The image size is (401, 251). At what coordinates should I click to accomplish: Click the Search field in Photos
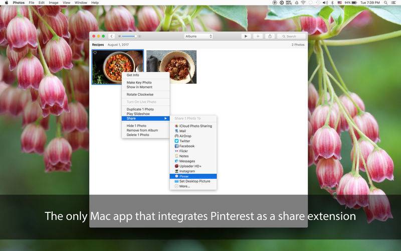tap(291, 36)
